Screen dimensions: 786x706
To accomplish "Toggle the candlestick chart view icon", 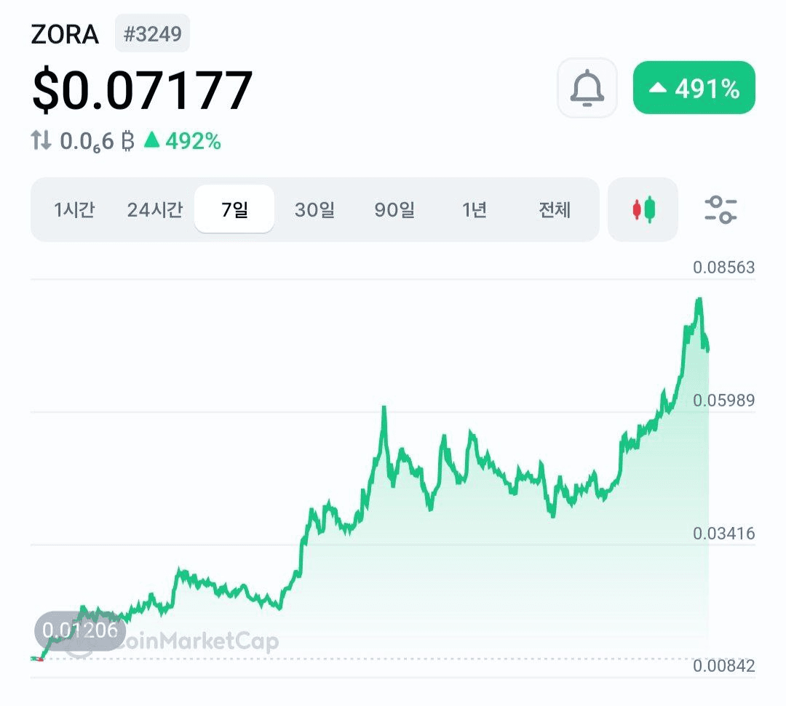I will pyautogui.click(x=643, y=209).
